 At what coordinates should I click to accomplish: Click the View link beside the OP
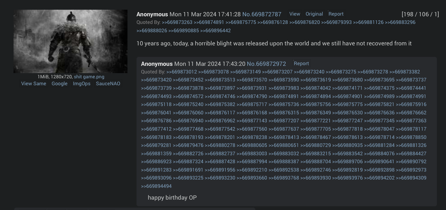tap(295, 14)
